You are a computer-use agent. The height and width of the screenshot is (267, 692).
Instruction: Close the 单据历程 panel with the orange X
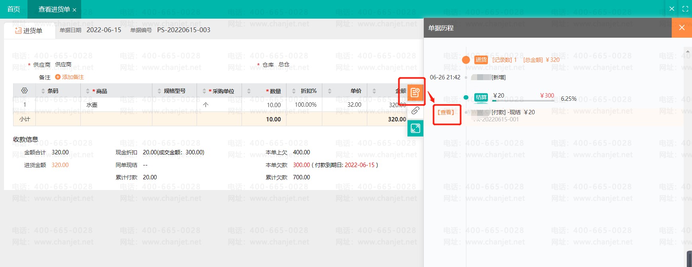tap(682, 28)
